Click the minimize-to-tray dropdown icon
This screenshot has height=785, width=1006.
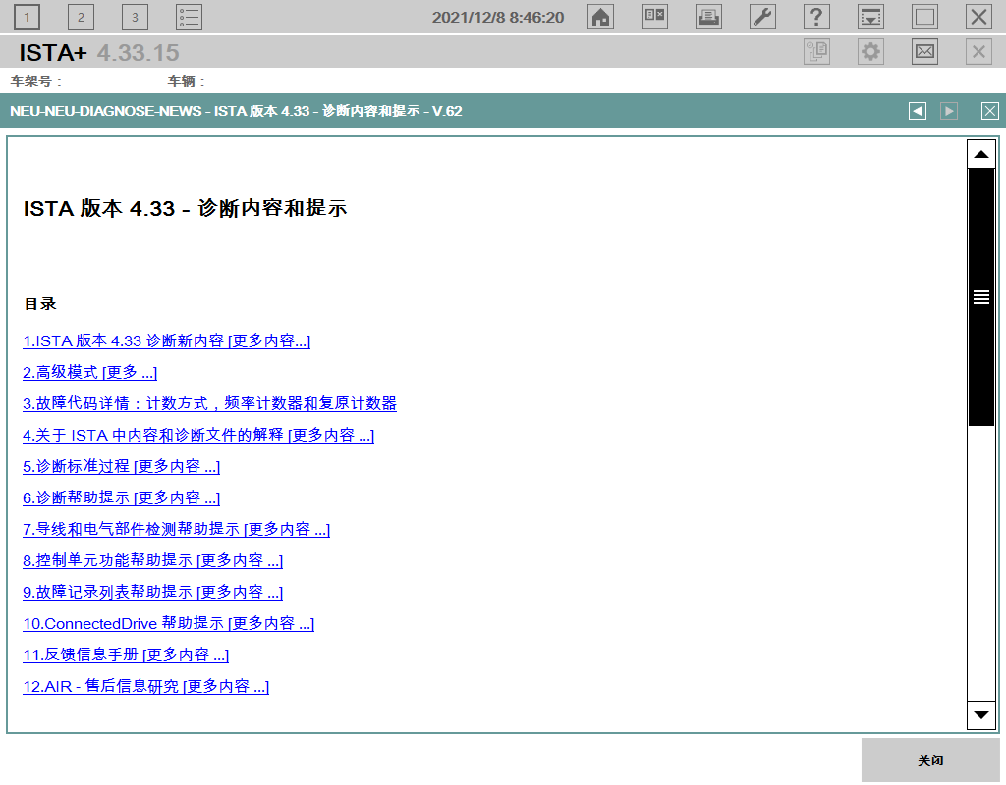[x=870, y=18]
